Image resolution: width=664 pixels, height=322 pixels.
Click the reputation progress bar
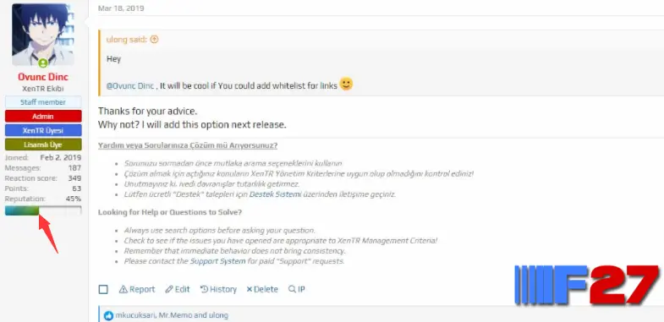pyautogui.click(x=43, y=210)
